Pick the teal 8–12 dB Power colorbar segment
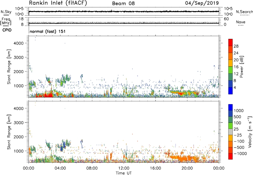The image size is (253, 175). (x=231, y=77)
